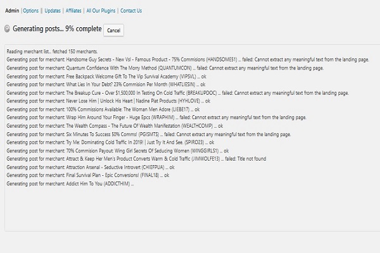Select the Attraction Arsenal log line

click(x=91, y=167)
